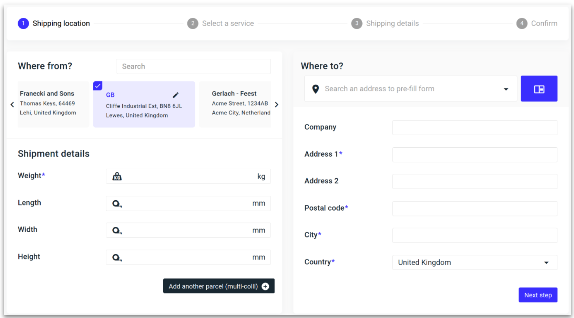Click the tape measure icon in Width field
The width and height of the screenshot is (574, 318).
click(117, 231)
